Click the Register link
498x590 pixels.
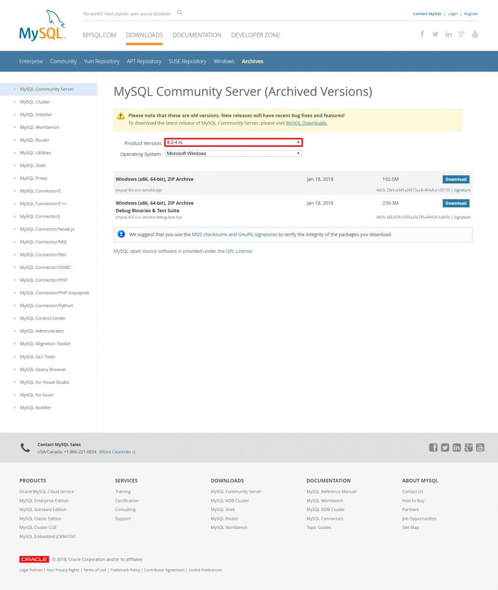tap(471, 14)
